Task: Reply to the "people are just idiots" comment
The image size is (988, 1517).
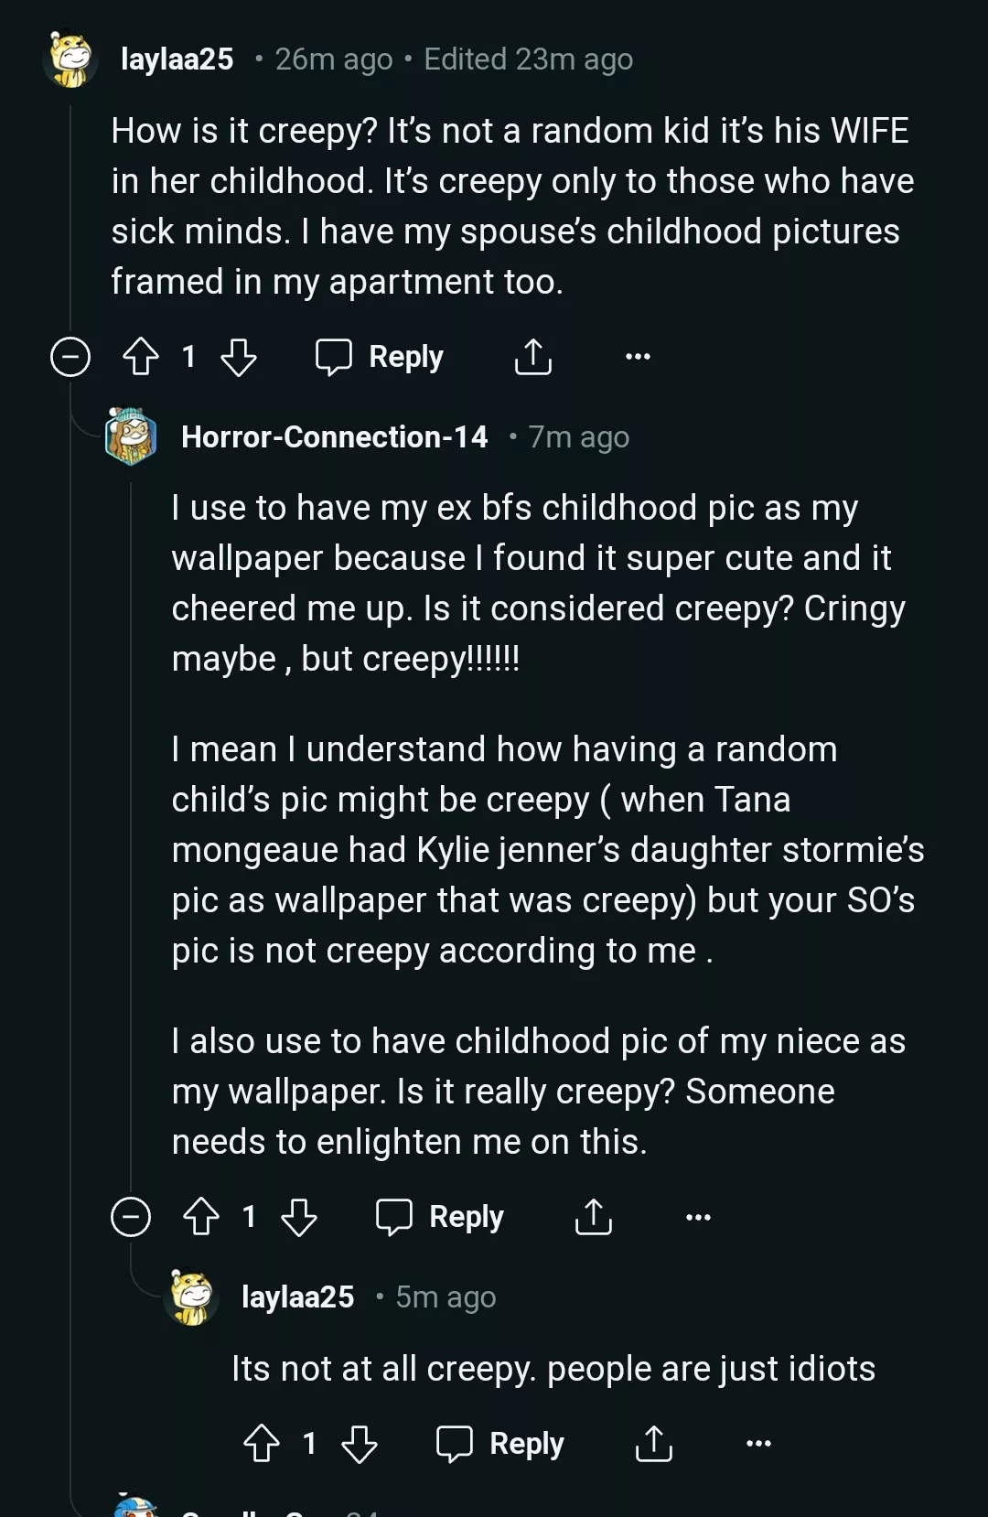Action: pos(500,1444)
